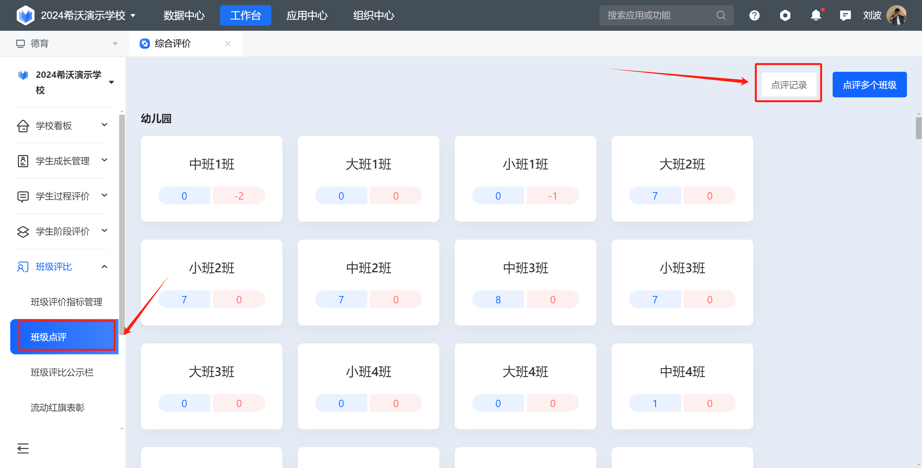This screenshot has width=922, height=468.
Task: Select 班级点评 submenu item
Action: coord(64,337)
